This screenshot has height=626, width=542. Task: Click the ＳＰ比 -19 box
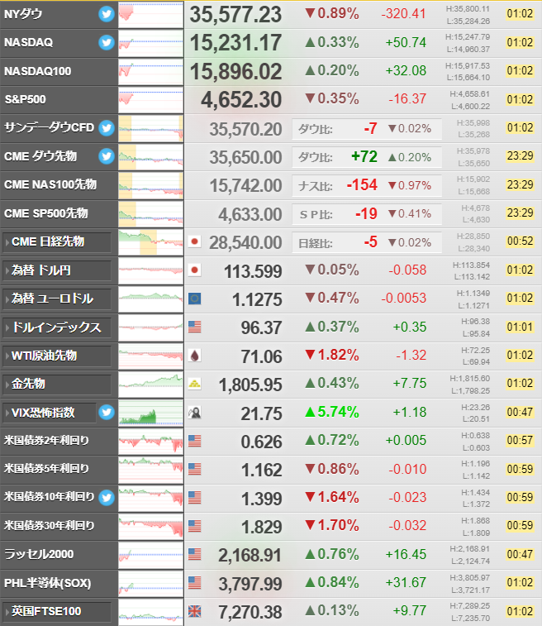[x=367, y=214]
